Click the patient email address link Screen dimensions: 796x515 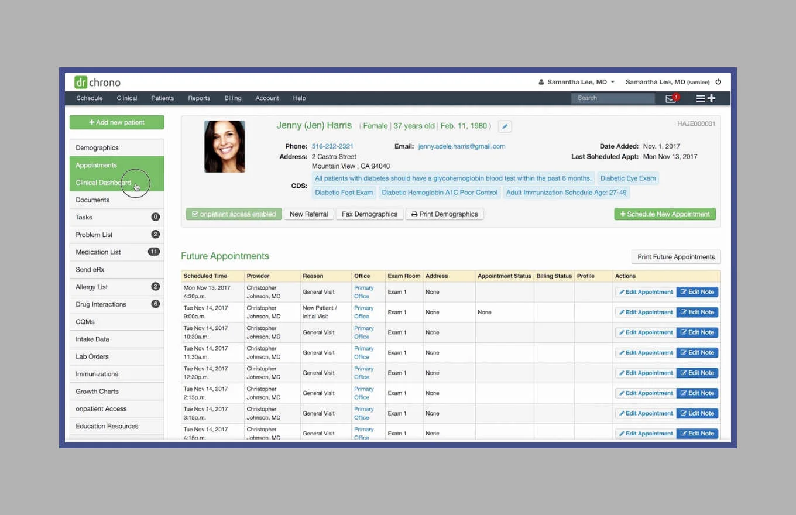point(461,146)
